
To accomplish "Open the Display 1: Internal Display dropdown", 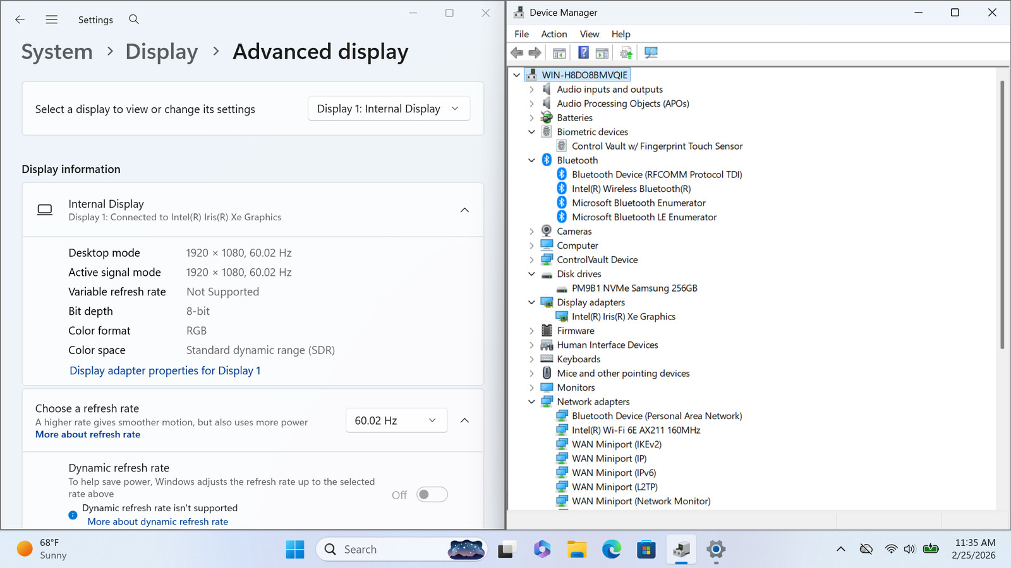I will pyautogui.click(x=389, y=109).
